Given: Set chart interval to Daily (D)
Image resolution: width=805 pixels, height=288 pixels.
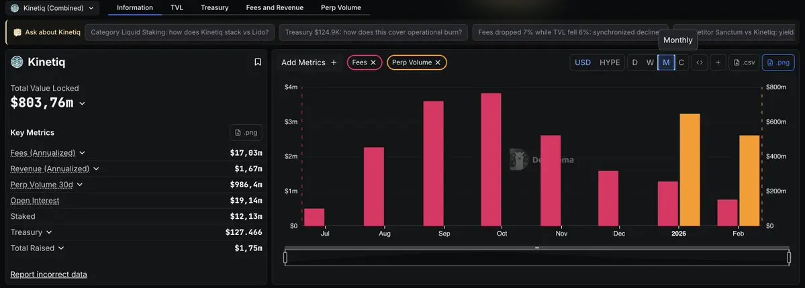Looking at the screenshot, I should [634, 62].
